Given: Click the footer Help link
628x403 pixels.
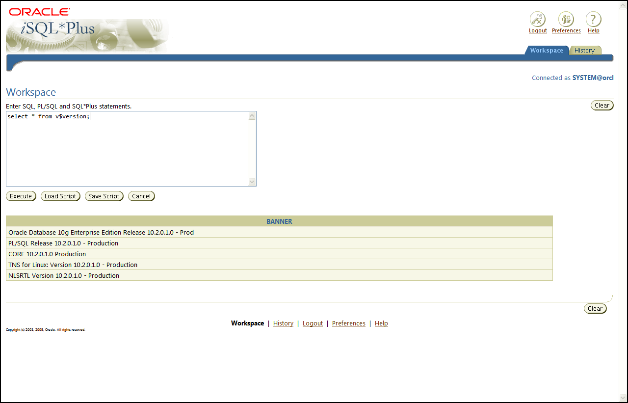Looking at the screenshot, I should point(381,323).
